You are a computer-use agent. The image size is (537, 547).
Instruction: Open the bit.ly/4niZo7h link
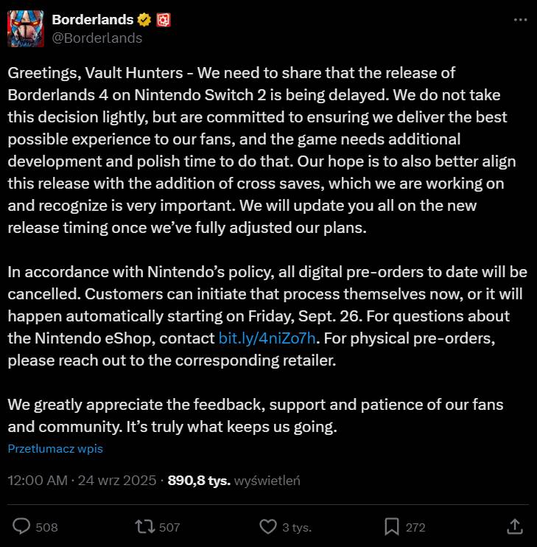pyautogui.click(x=267, y=338)
